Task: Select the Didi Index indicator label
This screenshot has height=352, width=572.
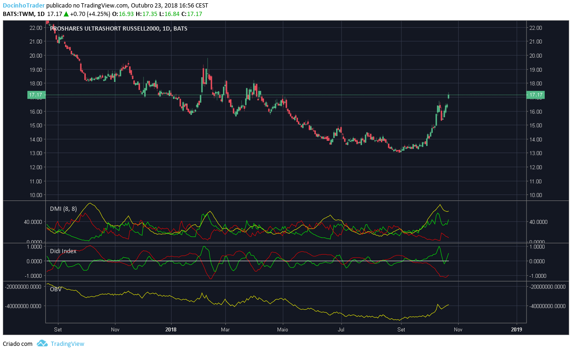Action: coord(63,251)
